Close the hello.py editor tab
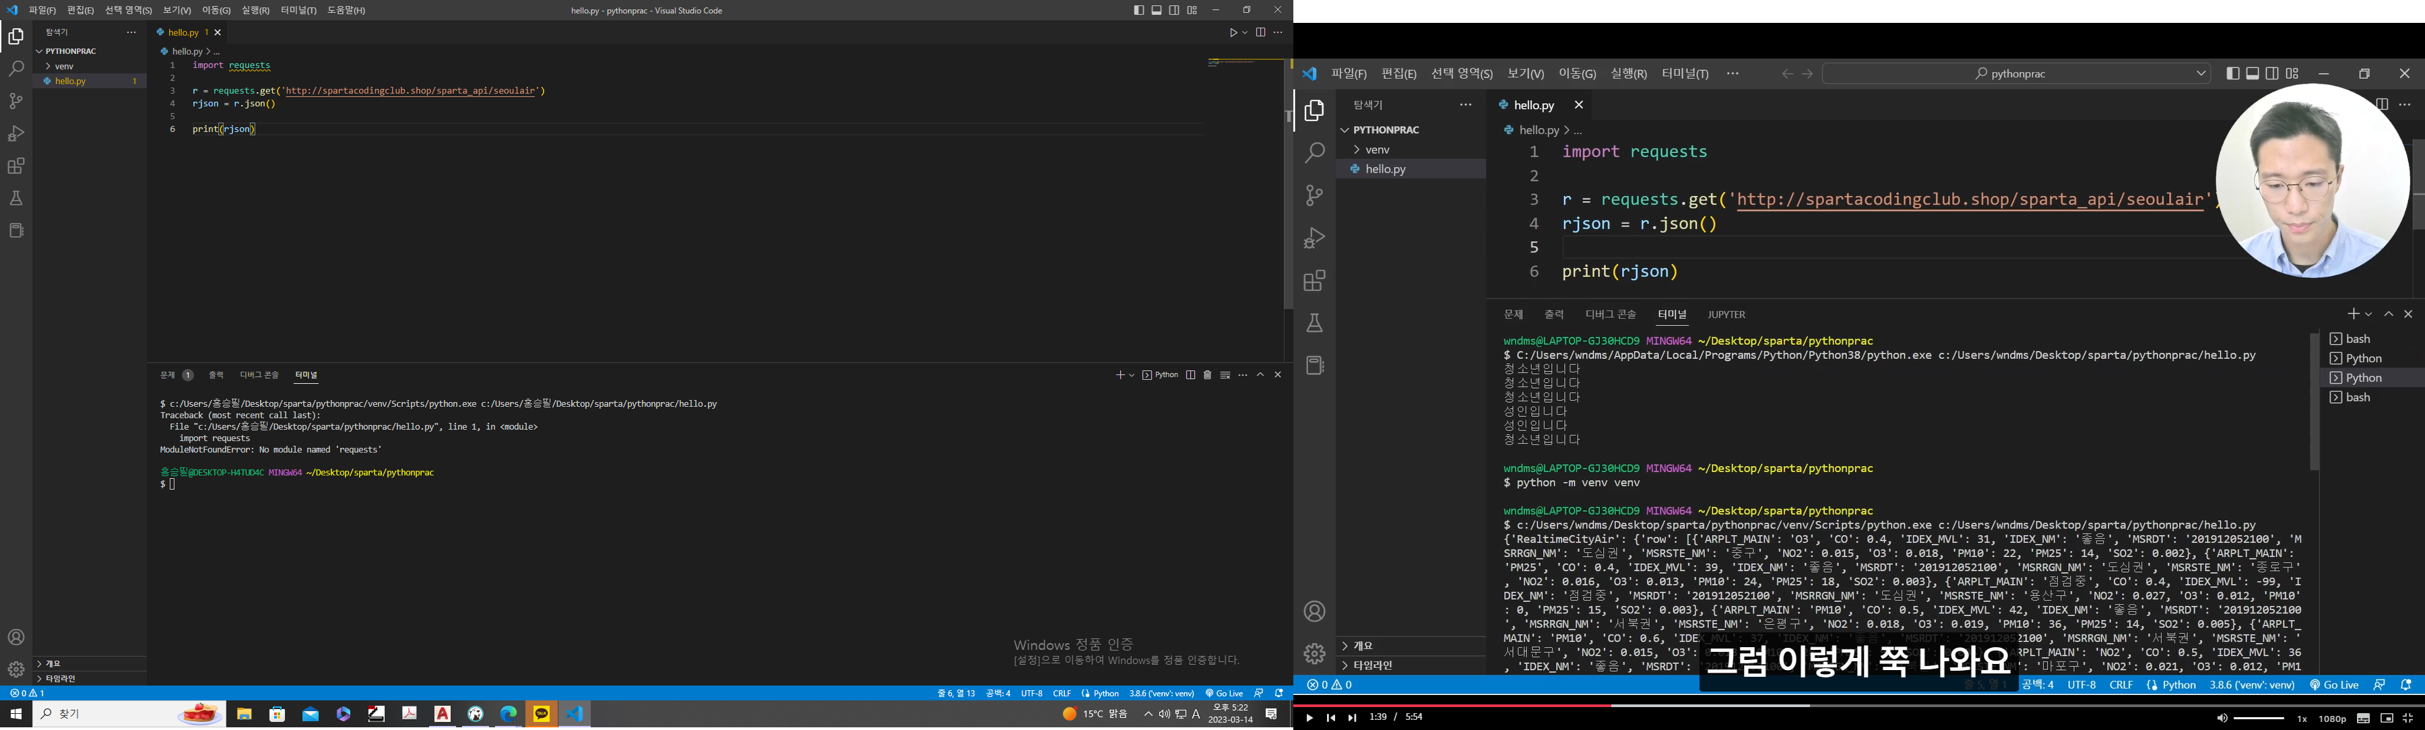 (218, 33)
